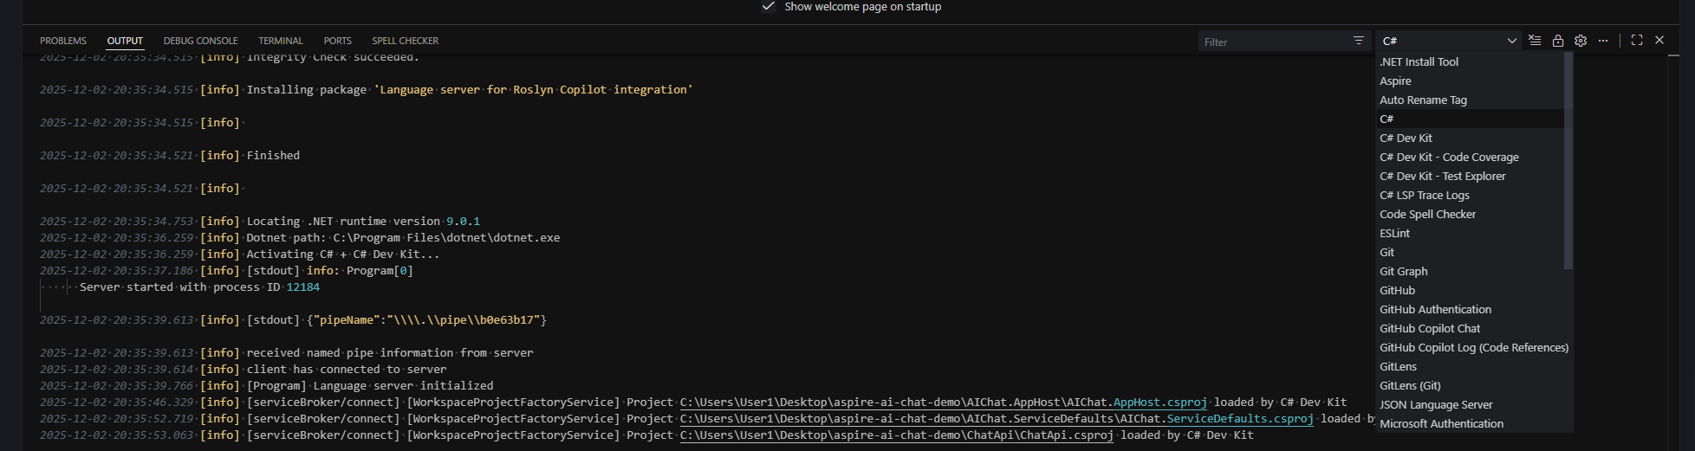Switch to the Problems tab
Image resolution: width=1695 pixels, height=451 pixels.
[x=63, y=41]
